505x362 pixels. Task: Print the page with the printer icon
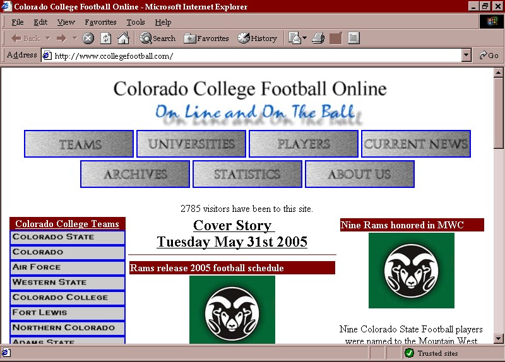pos(318,38)
